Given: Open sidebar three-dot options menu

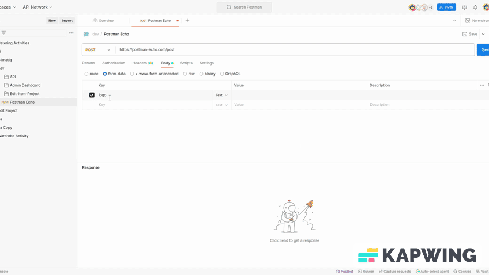Looking at the screenshot, I should click(72, 33).
